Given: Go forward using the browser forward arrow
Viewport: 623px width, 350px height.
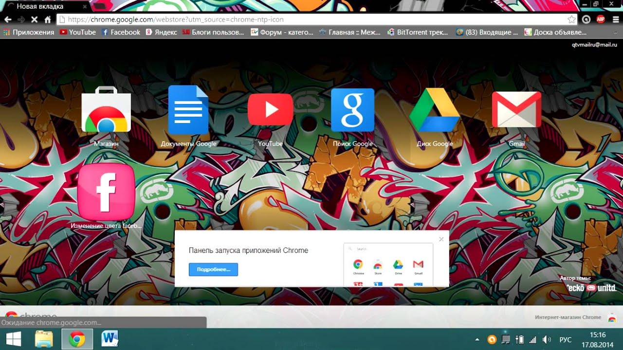Looking at the screenshot, I should (21, 19).
